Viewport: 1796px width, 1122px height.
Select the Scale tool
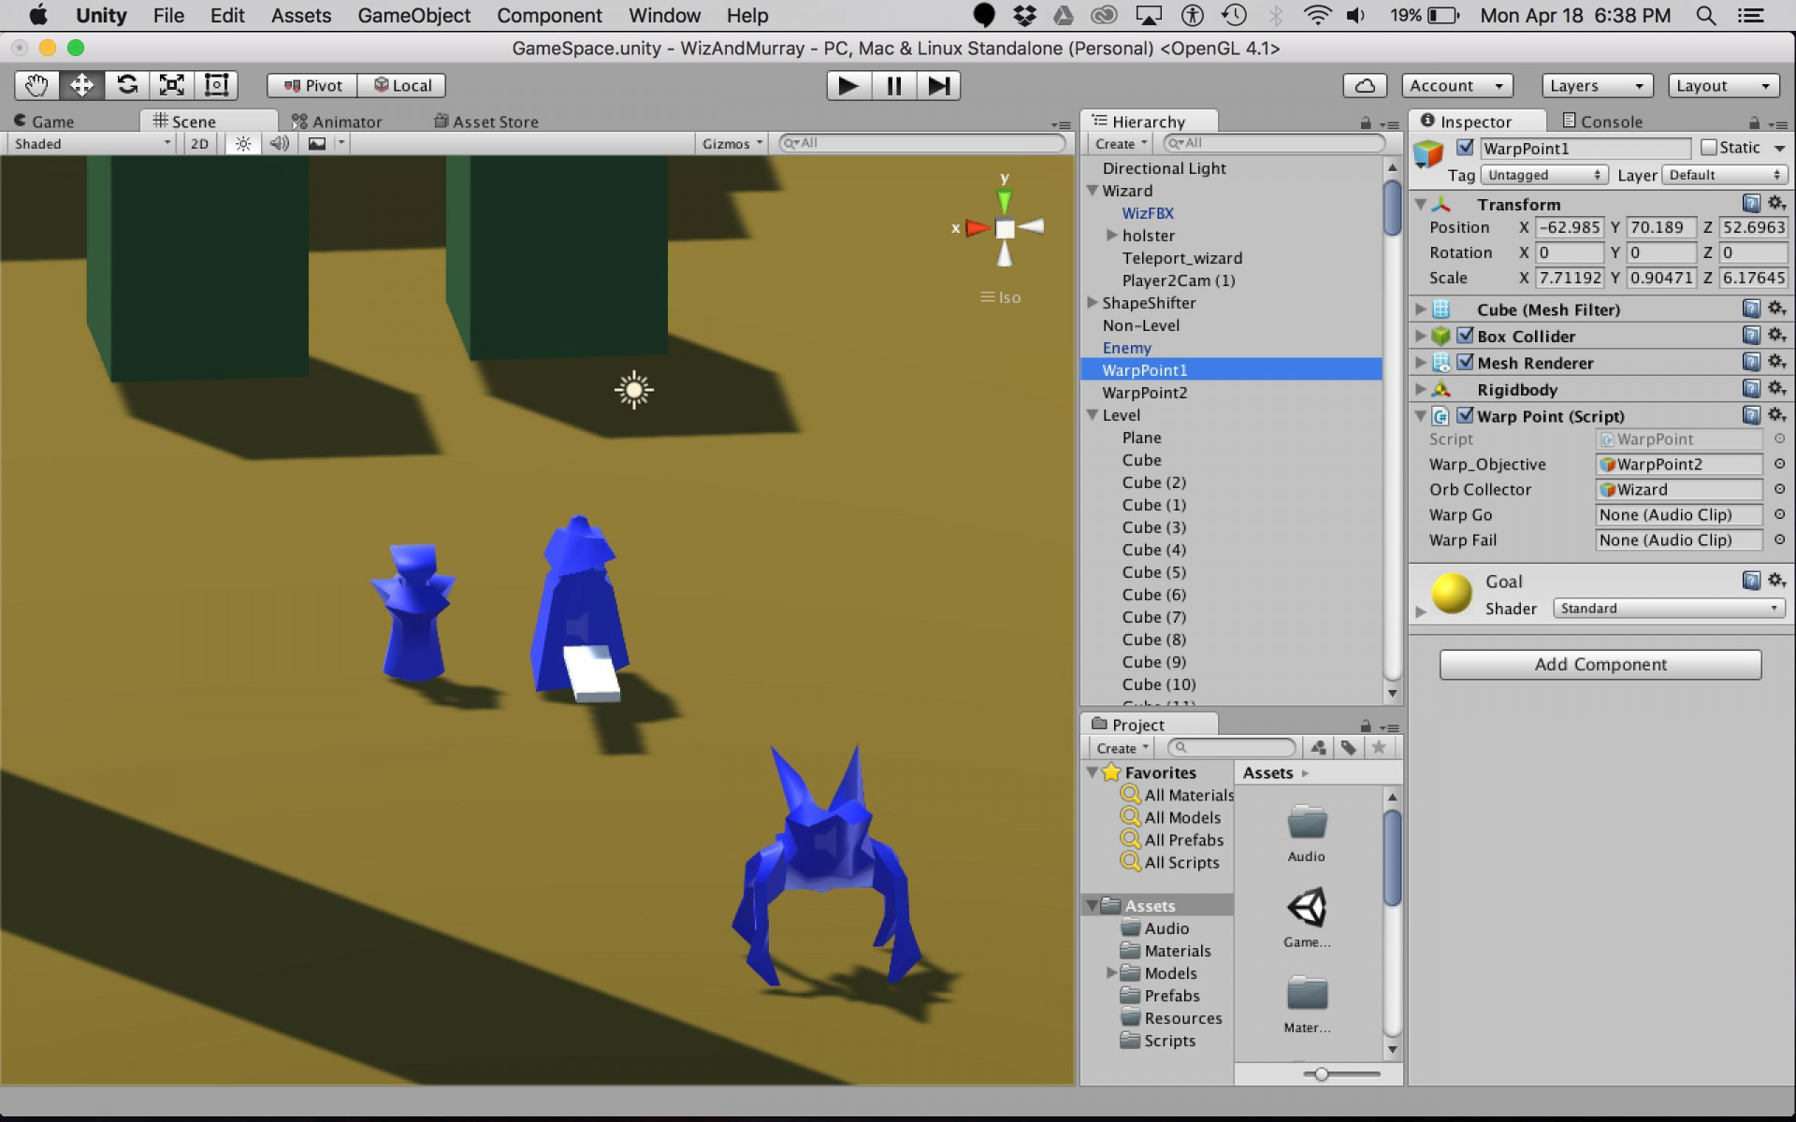[x=171, y=85]
